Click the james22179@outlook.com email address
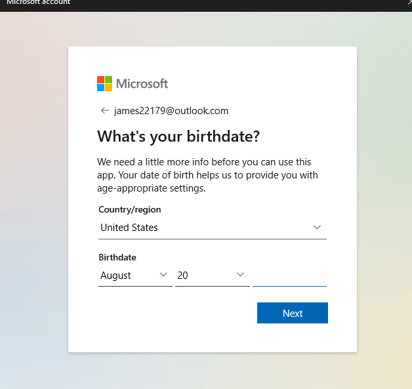 pyautogui.click(x=171, y=111)
